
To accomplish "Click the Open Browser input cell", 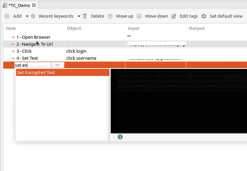I will coord(156,37).
